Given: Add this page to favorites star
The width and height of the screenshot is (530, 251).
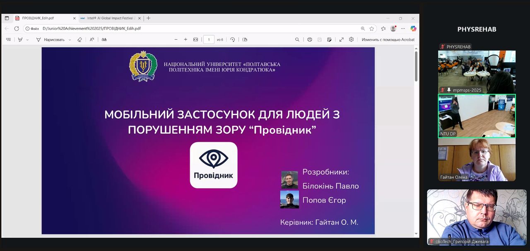Looking at the screenshot, I should pos(372,29).
